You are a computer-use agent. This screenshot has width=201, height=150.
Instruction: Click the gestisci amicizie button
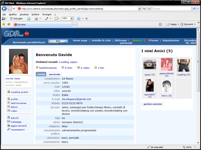pyautogui.click(x=153, y=104)
